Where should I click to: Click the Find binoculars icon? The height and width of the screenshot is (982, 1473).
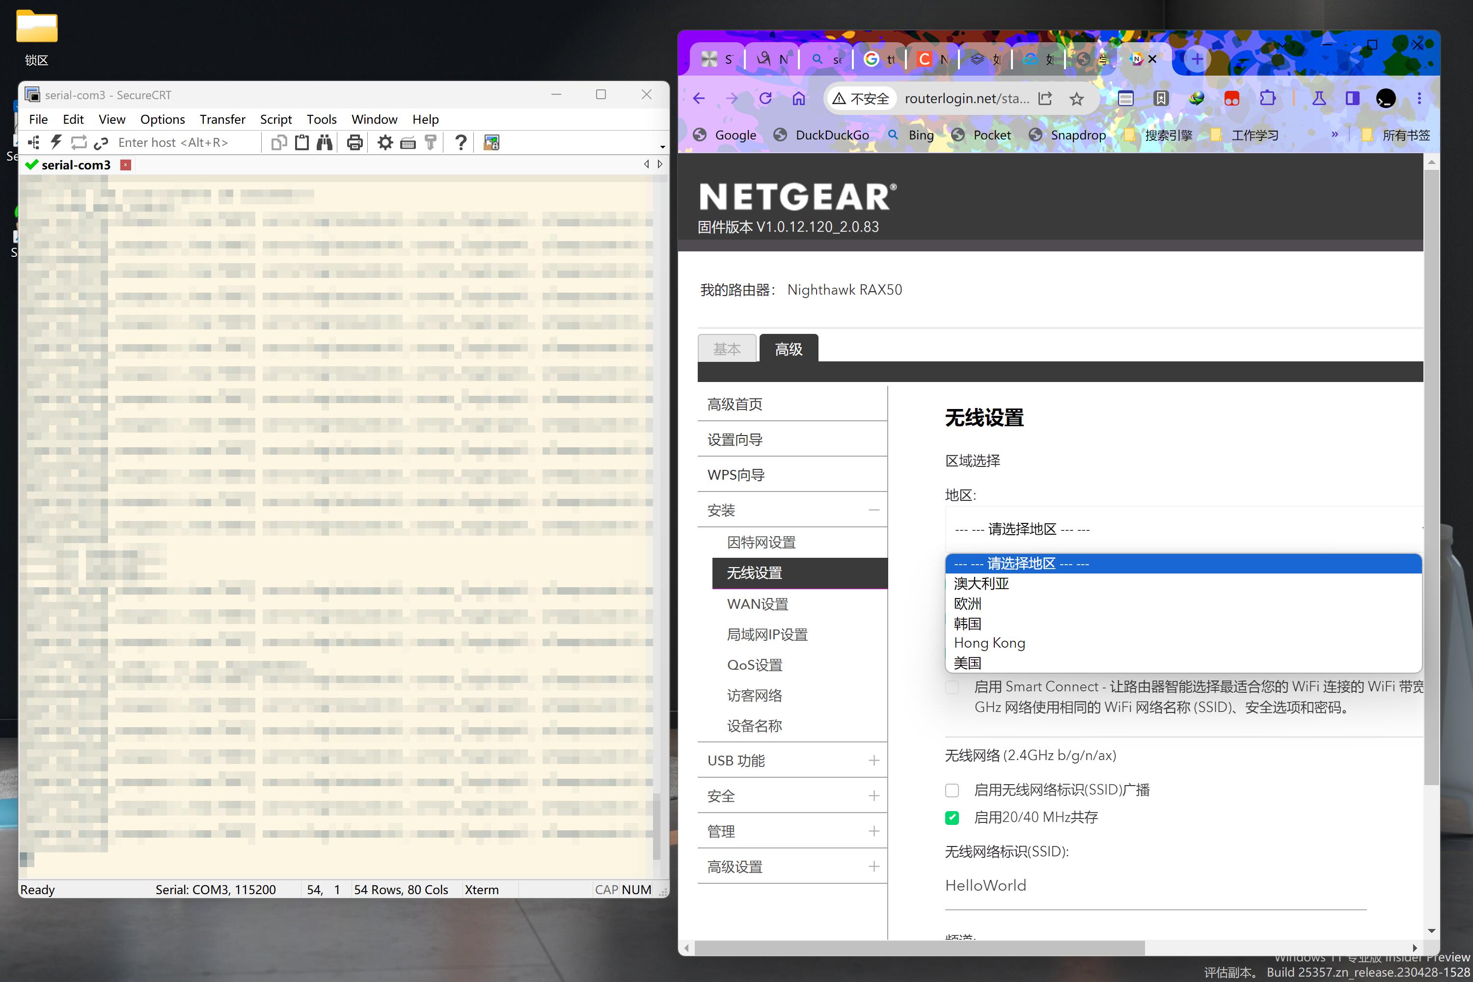(x=324, y=142)
